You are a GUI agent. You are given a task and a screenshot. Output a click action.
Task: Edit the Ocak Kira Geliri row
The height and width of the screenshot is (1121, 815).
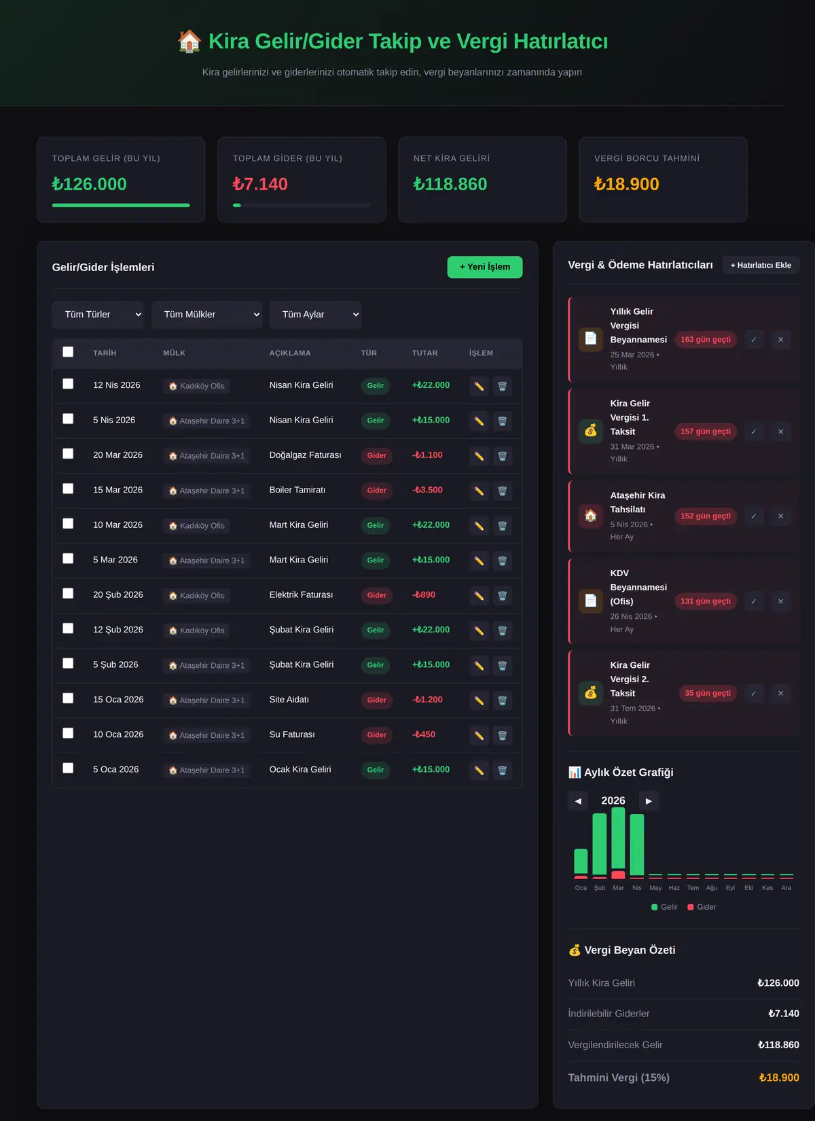479,770
